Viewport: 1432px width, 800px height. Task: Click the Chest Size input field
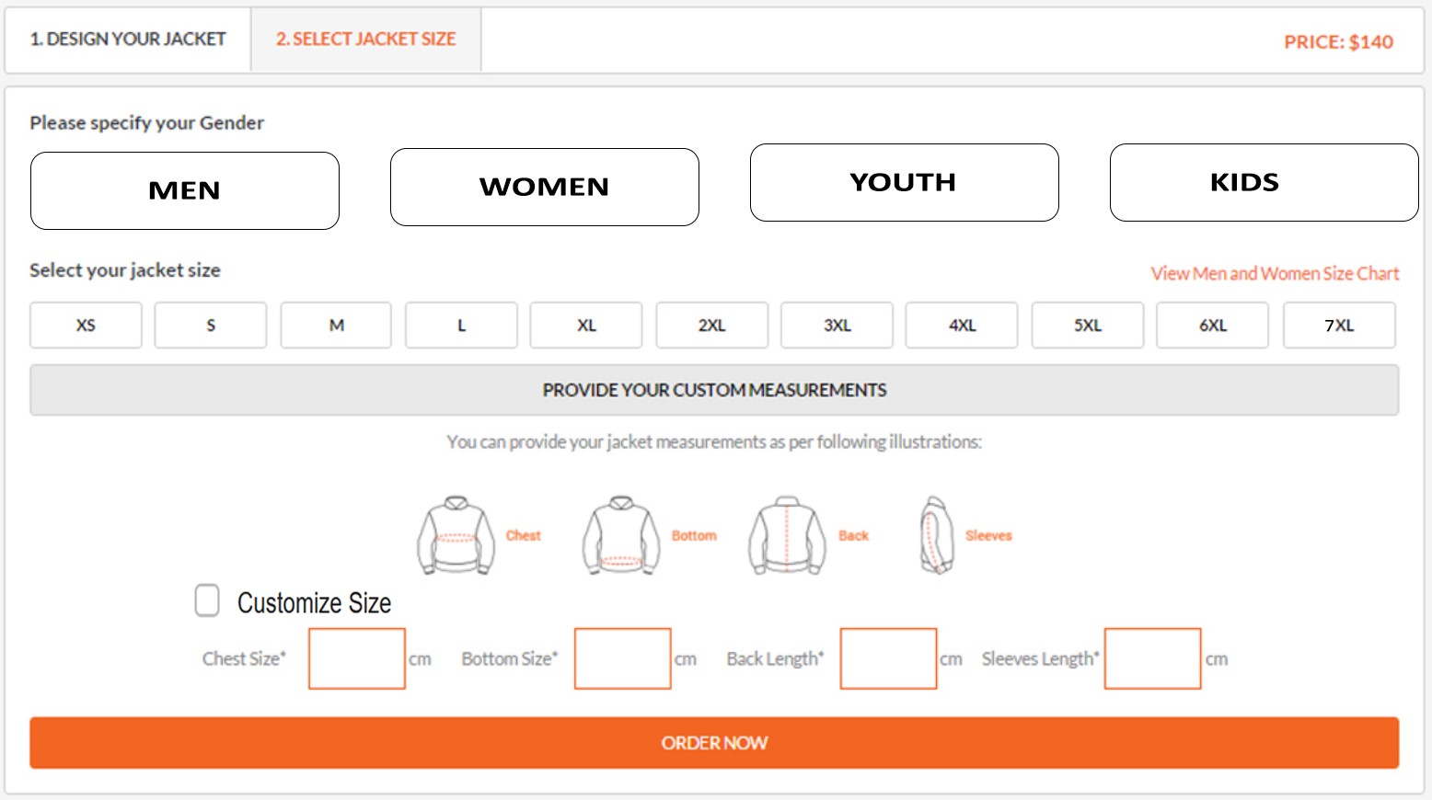[356, 658]
